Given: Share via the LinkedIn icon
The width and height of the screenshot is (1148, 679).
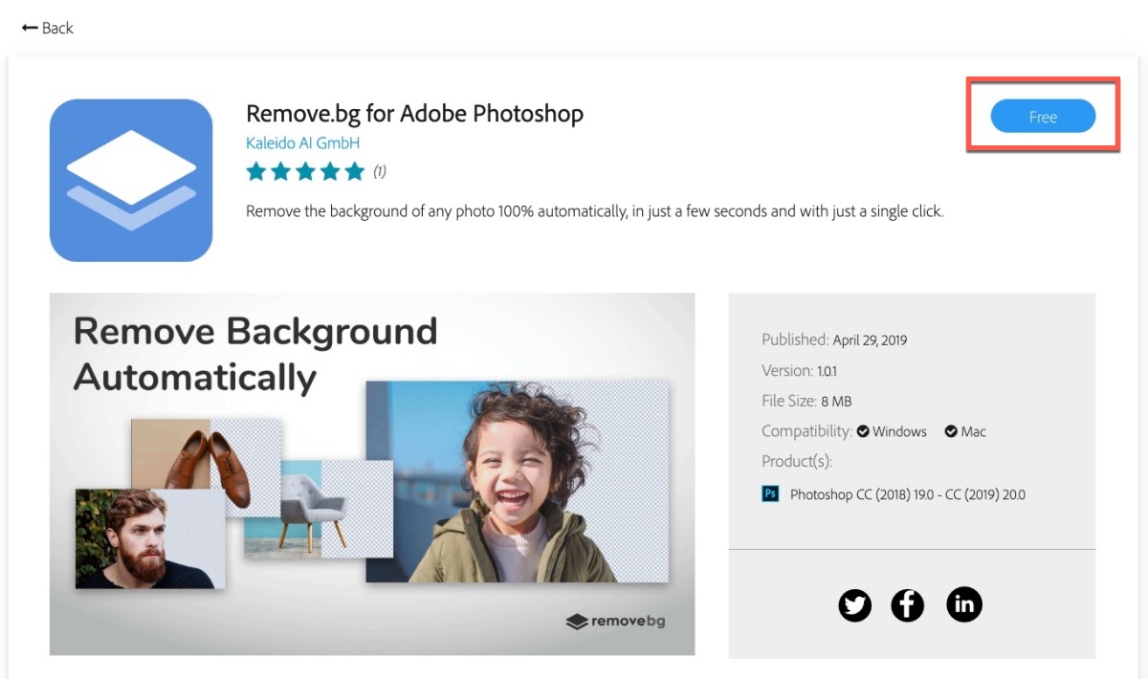Looking at the screenshot, I should click(964, 604).
